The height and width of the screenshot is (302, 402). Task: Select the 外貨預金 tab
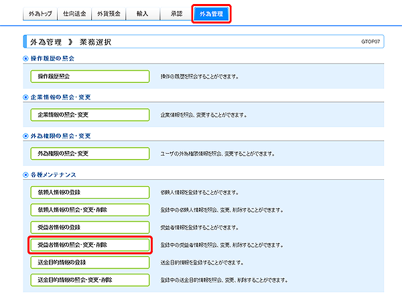109,14
